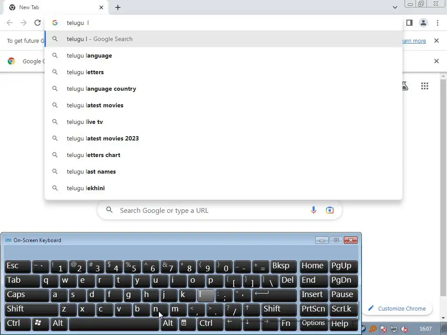This screenshot has width=447, height=335.
Task: Select suggestion 'telugu latest movies'
Action: tap(223, 105)
